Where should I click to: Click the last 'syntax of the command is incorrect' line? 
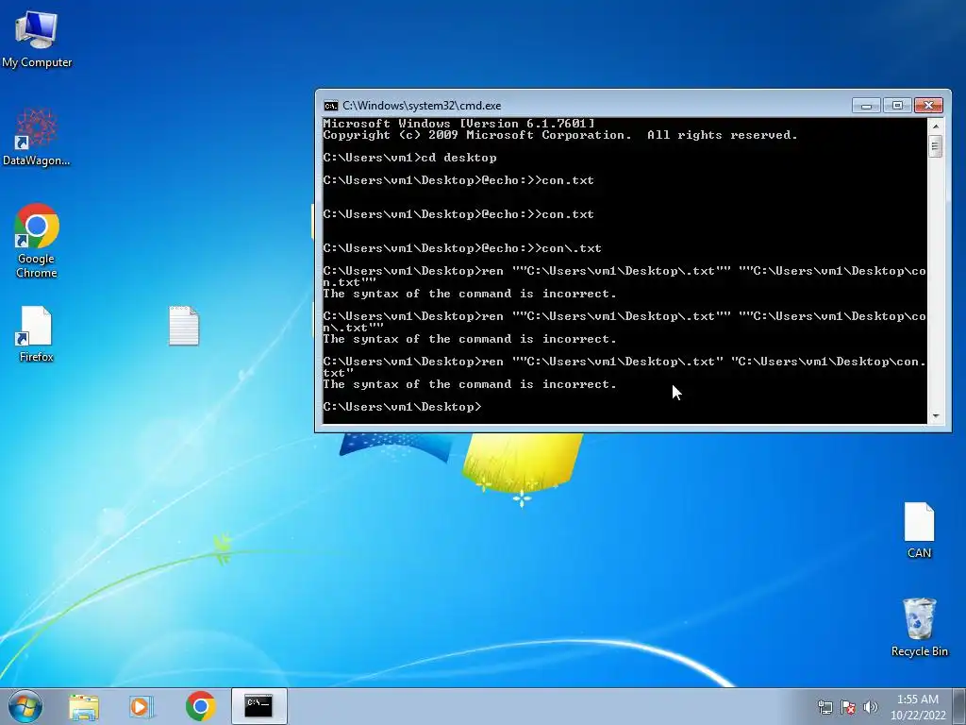click(x=470, y=384)
